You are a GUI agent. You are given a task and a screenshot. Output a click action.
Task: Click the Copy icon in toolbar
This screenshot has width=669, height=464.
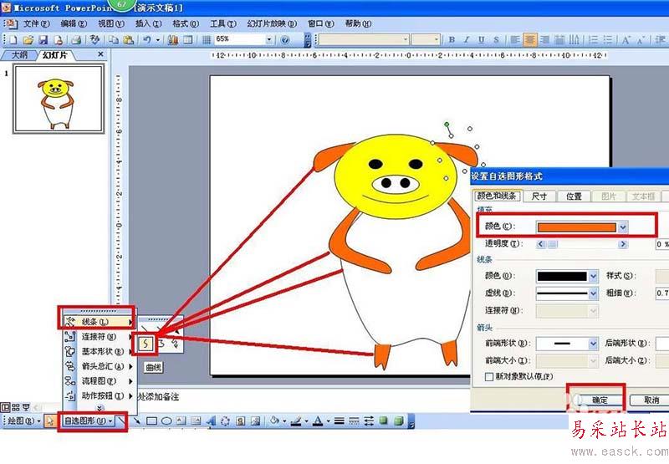click(x=114, y=40)
